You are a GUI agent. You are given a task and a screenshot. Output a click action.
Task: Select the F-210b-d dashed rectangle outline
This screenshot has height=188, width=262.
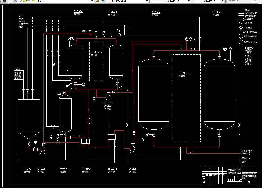[186, 98]
